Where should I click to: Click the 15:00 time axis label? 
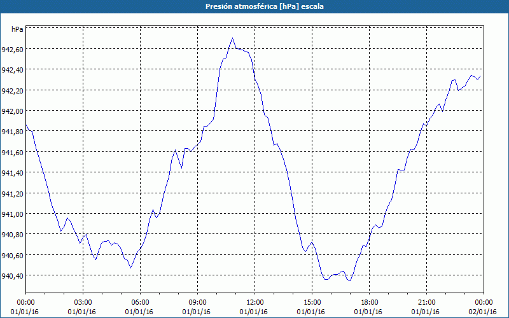coord(312,303)
